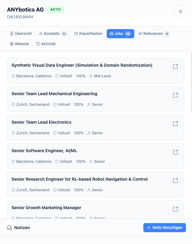Click the Notiz hinzufügen button
The image size is (192, 244).
pyautogui.click(x=164, y=228)
